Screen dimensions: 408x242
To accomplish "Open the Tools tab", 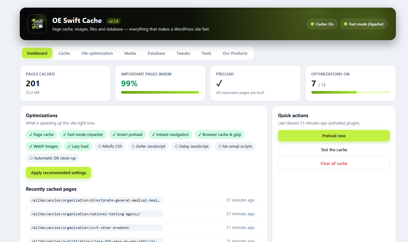I will 206,53.
